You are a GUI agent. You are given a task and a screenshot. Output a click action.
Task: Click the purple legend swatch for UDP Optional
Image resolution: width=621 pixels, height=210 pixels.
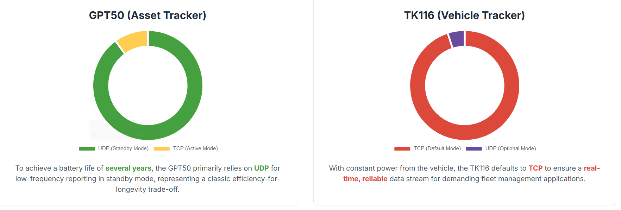(474, 149)
